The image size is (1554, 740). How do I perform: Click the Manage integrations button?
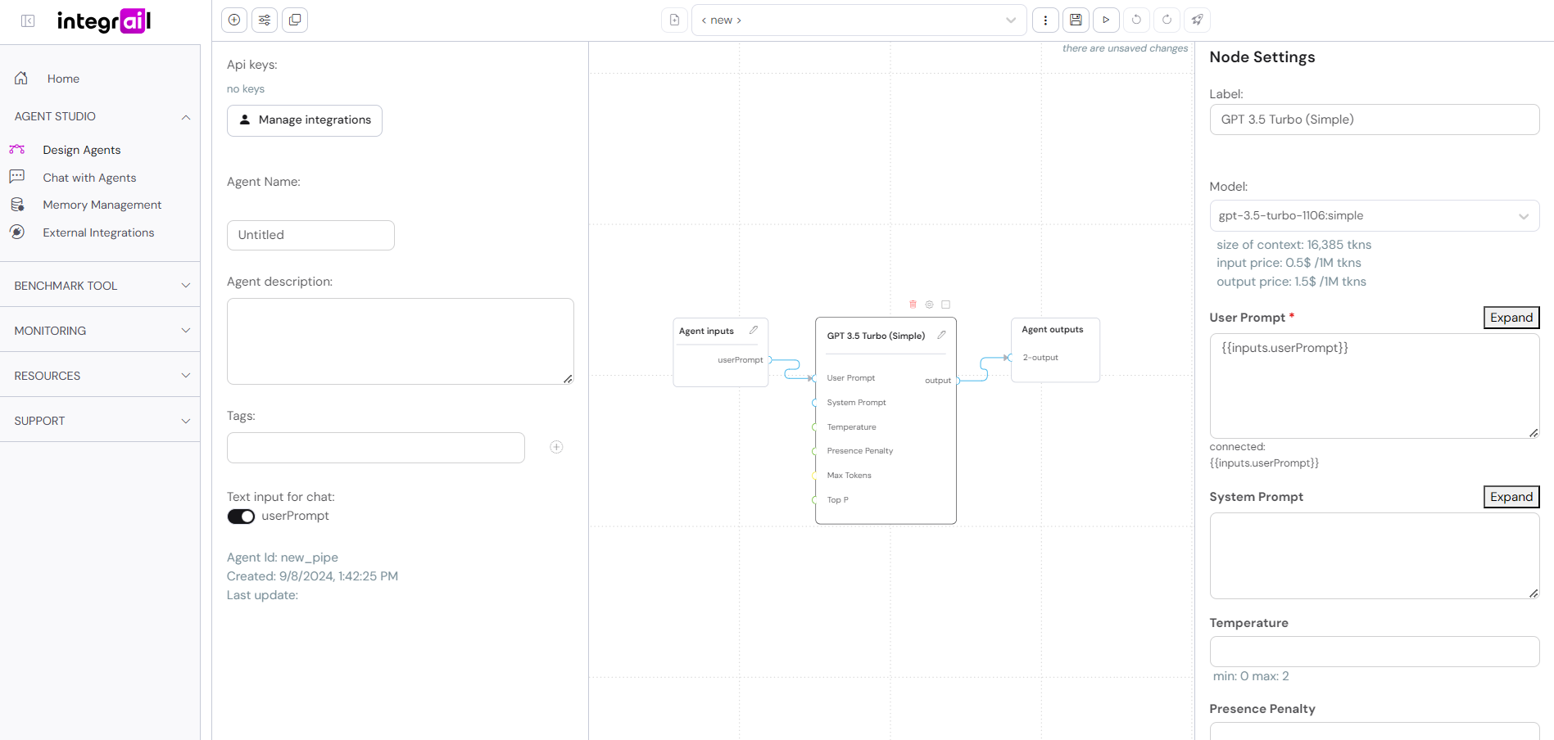click(305, 120)
